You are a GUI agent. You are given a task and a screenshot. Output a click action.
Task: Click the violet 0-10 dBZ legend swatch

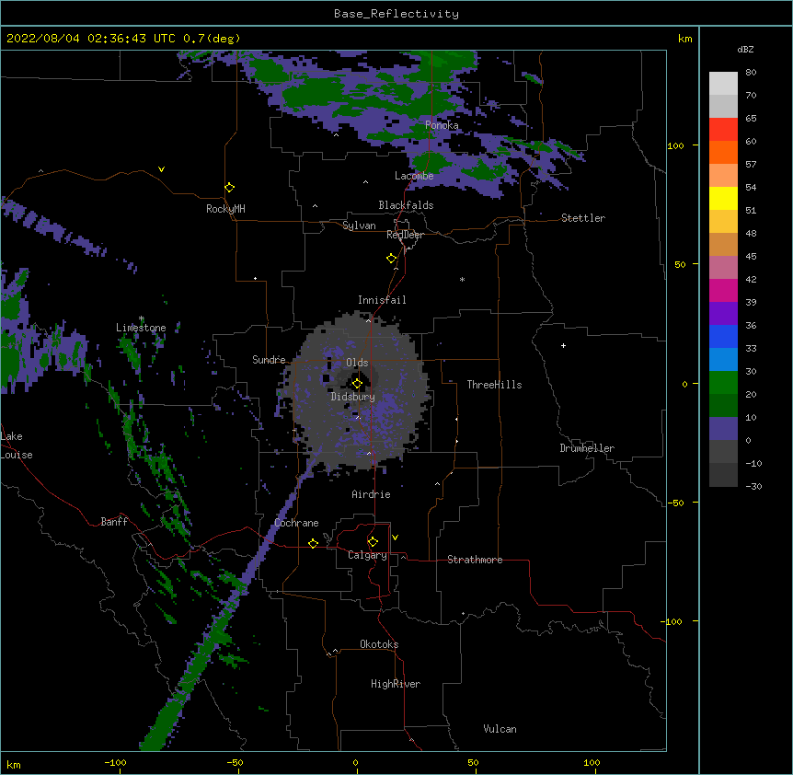(723, 429)
